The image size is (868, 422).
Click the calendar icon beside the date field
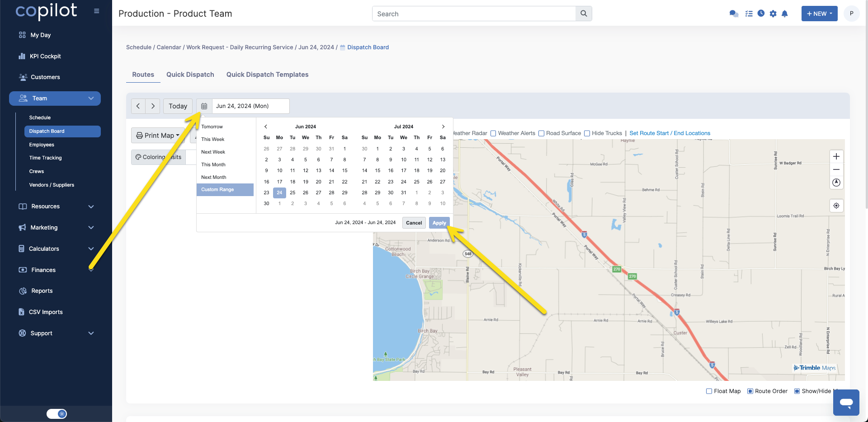click(204, 106)
